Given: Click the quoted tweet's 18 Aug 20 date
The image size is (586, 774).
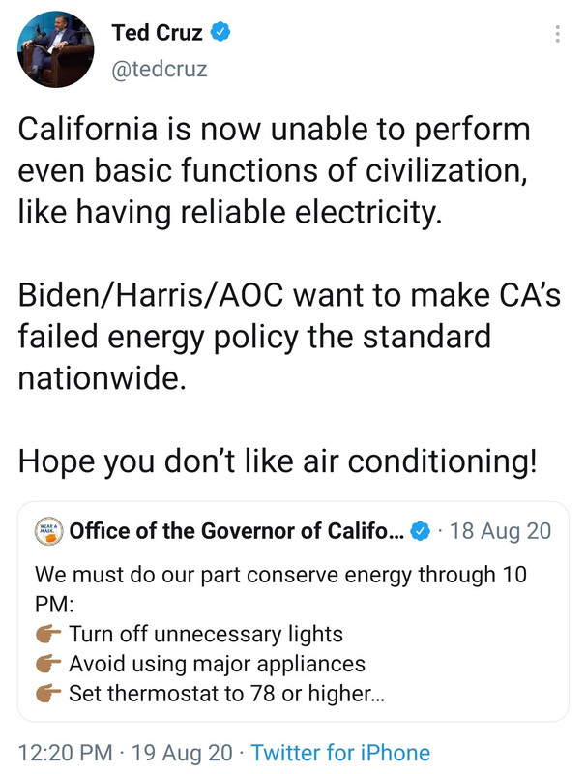Looking at the screenshot, I should [x=501, y=530].
